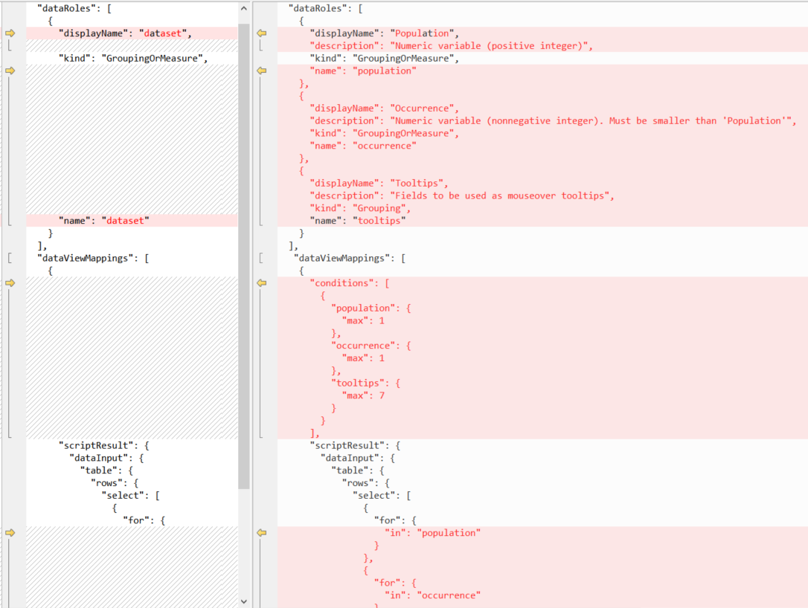This screenshot has height=608, width=808.
Task: Click the left pane scrollbar up arrow
Action: click(244, 8)
